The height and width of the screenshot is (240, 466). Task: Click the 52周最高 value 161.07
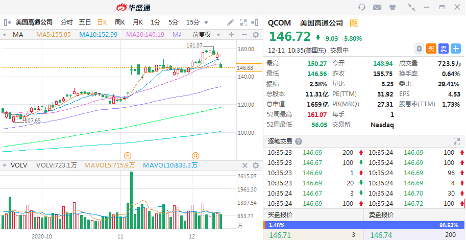click(x=317, y=114)
